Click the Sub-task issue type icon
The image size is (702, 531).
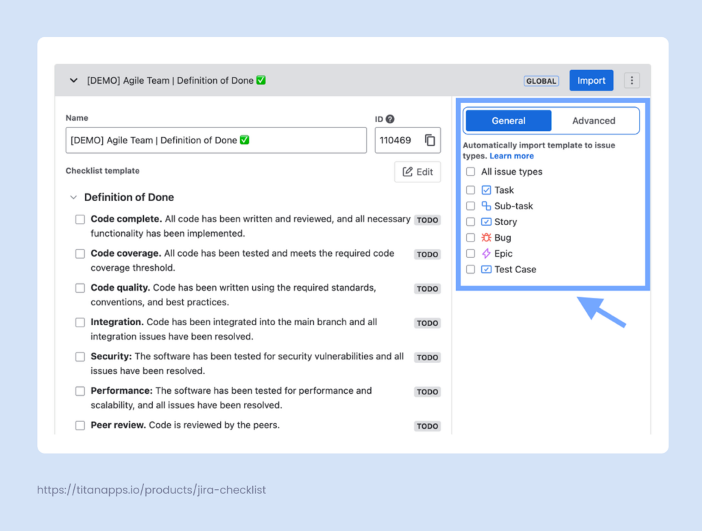point(485,206)
